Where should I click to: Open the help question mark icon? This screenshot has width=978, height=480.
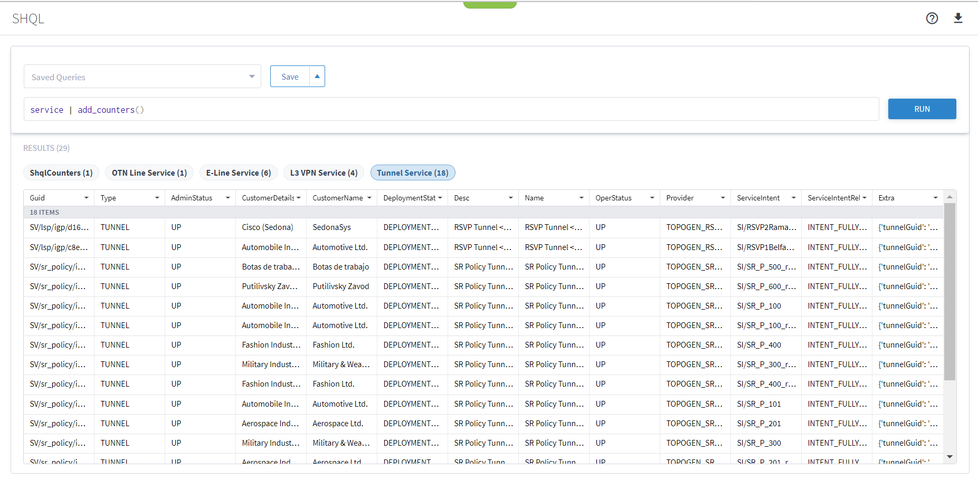pyautogui.click(x=932, y=18)
